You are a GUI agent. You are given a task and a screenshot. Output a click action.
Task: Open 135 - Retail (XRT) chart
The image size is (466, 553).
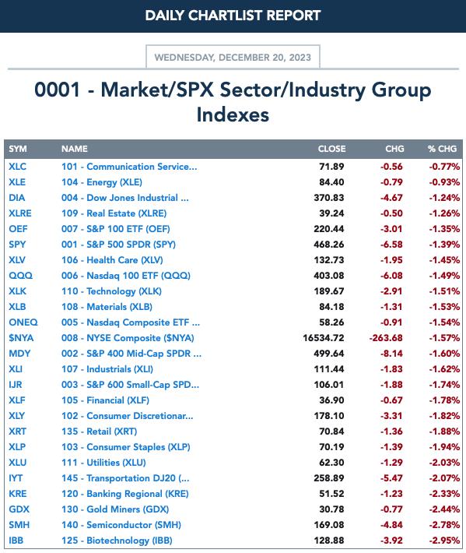[x=99, y=431]
